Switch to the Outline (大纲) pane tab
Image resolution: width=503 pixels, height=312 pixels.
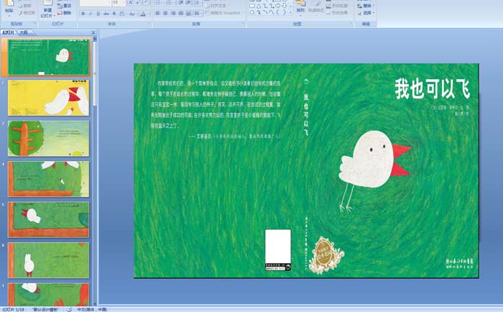pyautogui.click(x=24, y=32)
